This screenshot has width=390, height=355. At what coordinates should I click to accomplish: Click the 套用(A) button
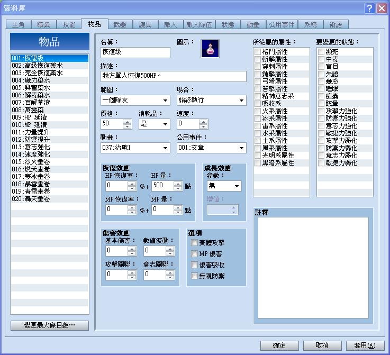pos(365,345)
